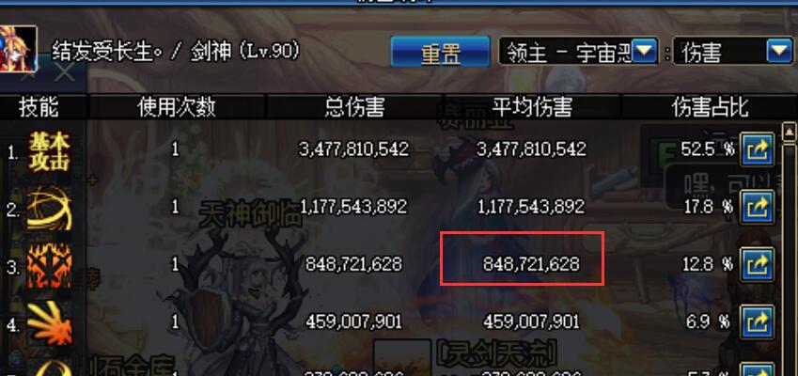Sort by the 总伤害 column header
Viewport: 798px width, 376px height.
[354, 107]
